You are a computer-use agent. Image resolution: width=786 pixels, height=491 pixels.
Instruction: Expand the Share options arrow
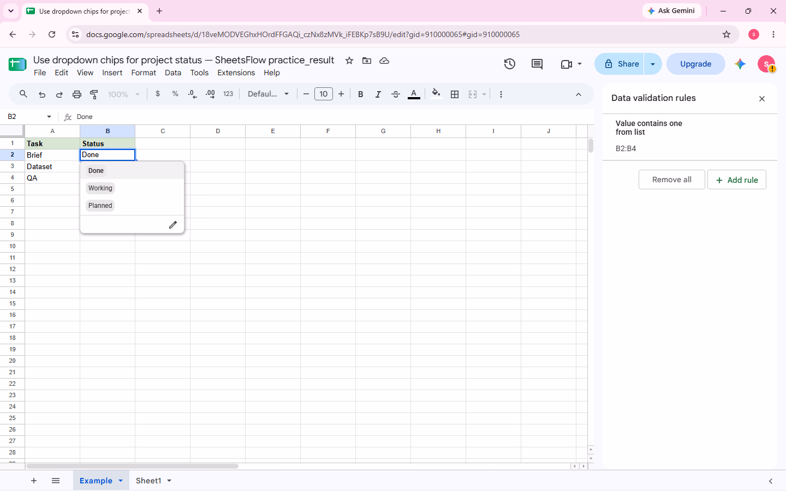(653, 64)
